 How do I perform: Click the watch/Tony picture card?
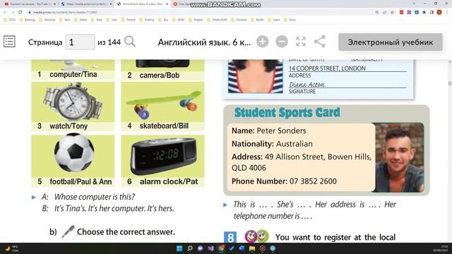[73, 107]
